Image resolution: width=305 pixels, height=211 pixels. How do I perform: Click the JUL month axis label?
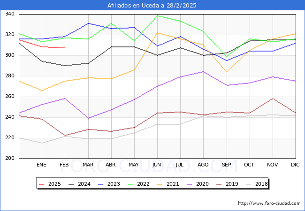click(180, 165)
